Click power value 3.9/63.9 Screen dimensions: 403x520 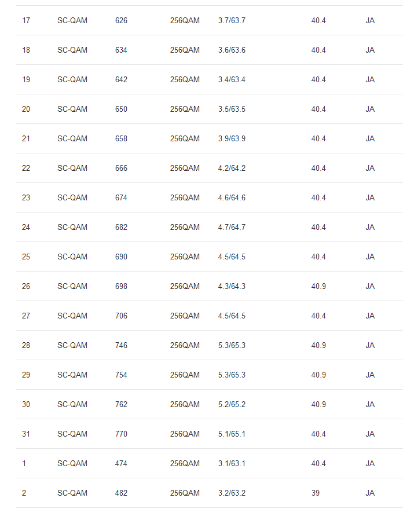(x=232, y=138)
